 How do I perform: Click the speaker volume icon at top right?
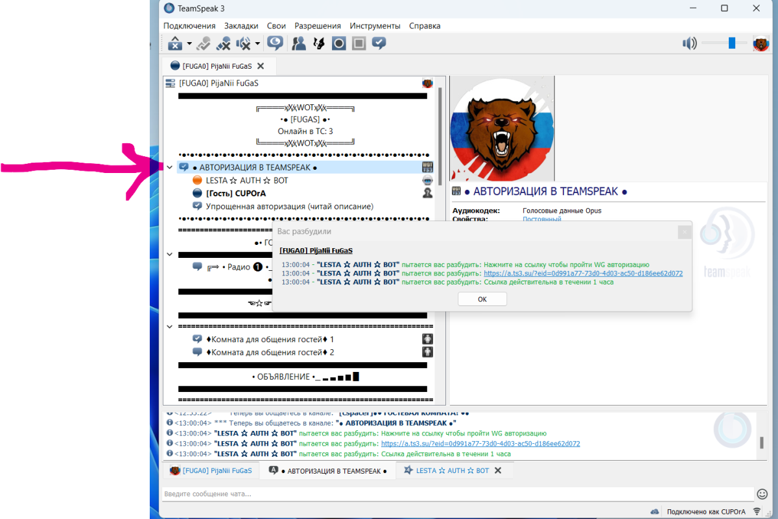click(x=689, y=43)
